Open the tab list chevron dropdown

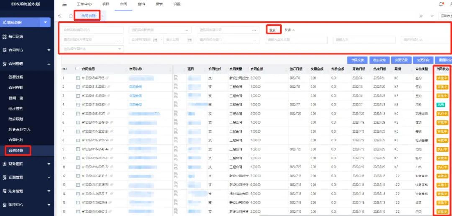[x=432, y=16]
